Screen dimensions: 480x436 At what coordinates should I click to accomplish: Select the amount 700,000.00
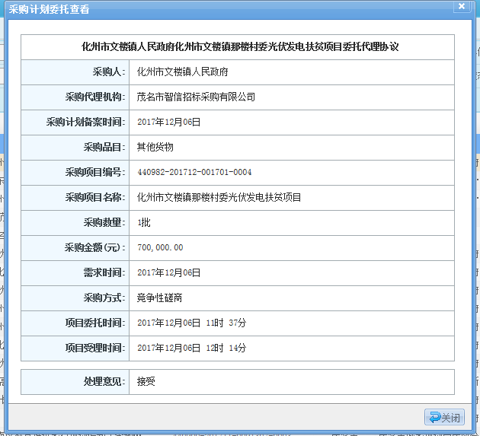click(160, 247)
